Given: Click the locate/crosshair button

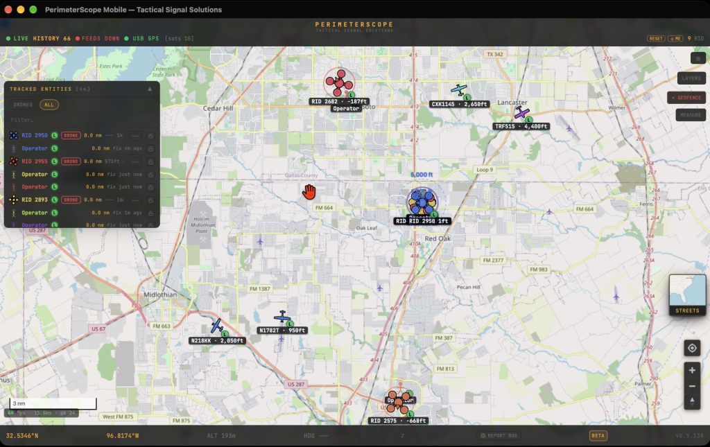Looking at the screenshot, I should click(x=692, y=348).
